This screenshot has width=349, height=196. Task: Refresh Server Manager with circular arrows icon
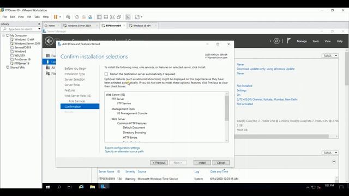[x=276, y=41]
